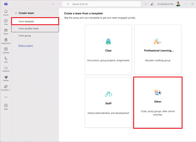Image resolution: width=196 pixels, height=142 pixels.
Task: Show more apps via sidebar ellipsis
Action: (6, 97)
